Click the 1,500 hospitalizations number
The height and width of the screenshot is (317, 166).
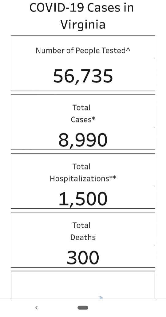(x=83, y=199)
